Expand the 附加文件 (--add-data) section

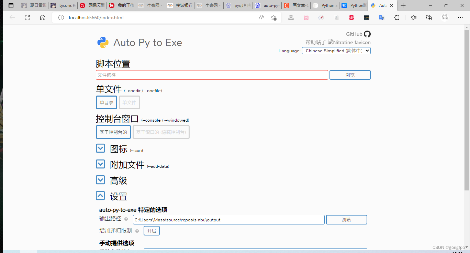click(x=100, y=164)
